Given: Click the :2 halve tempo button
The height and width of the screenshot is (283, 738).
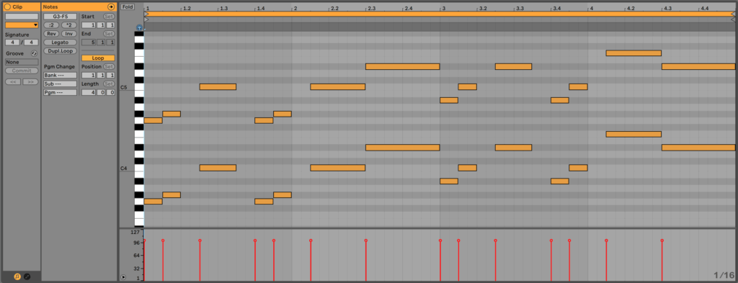Looking at the screenshot, I should [51, 25].
